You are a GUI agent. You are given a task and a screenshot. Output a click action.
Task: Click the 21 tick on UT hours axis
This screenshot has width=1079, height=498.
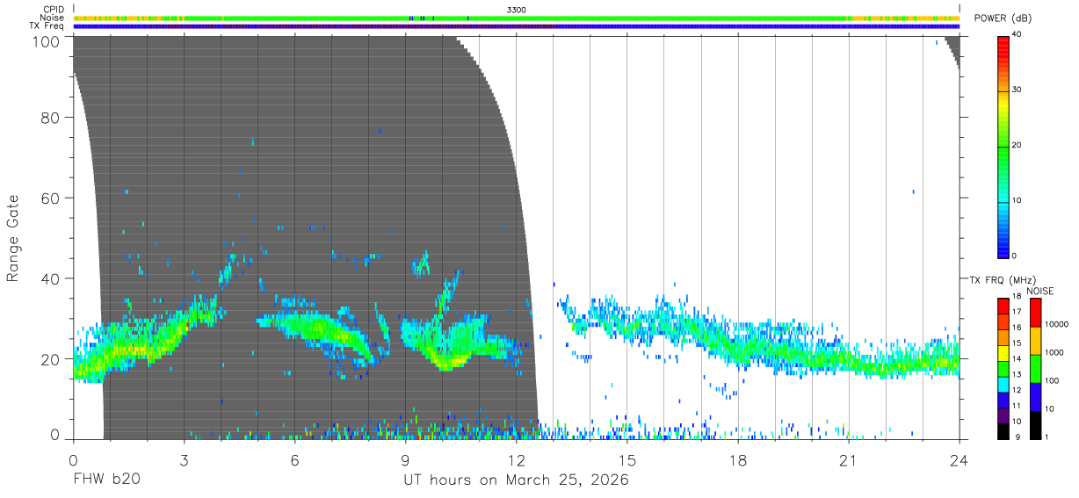849,460
